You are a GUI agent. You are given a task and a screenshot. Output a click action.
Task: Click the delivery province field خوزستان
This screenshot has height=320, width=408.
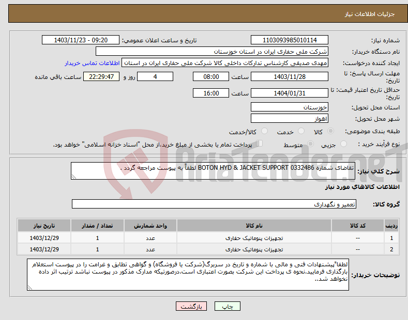[290, 107]
